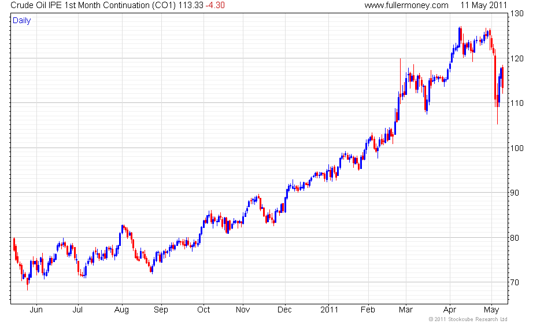Click the 120 price axis label

coord(517,58)
